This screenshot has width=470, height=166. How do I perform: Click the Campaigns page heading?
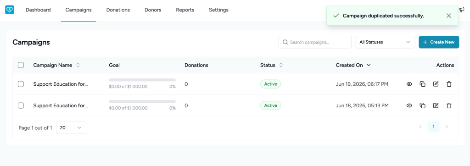(x=31, y=42)
